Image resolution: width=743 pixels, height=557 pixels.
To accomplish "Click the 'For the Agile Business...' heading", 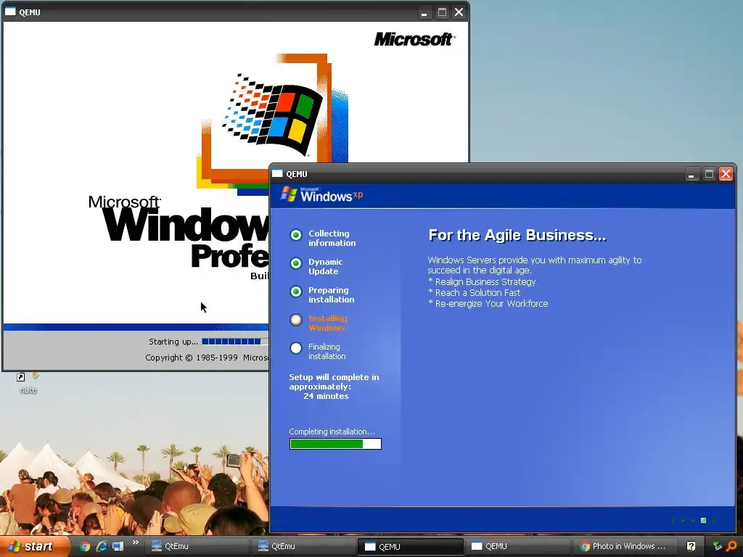I will point(517,236).
